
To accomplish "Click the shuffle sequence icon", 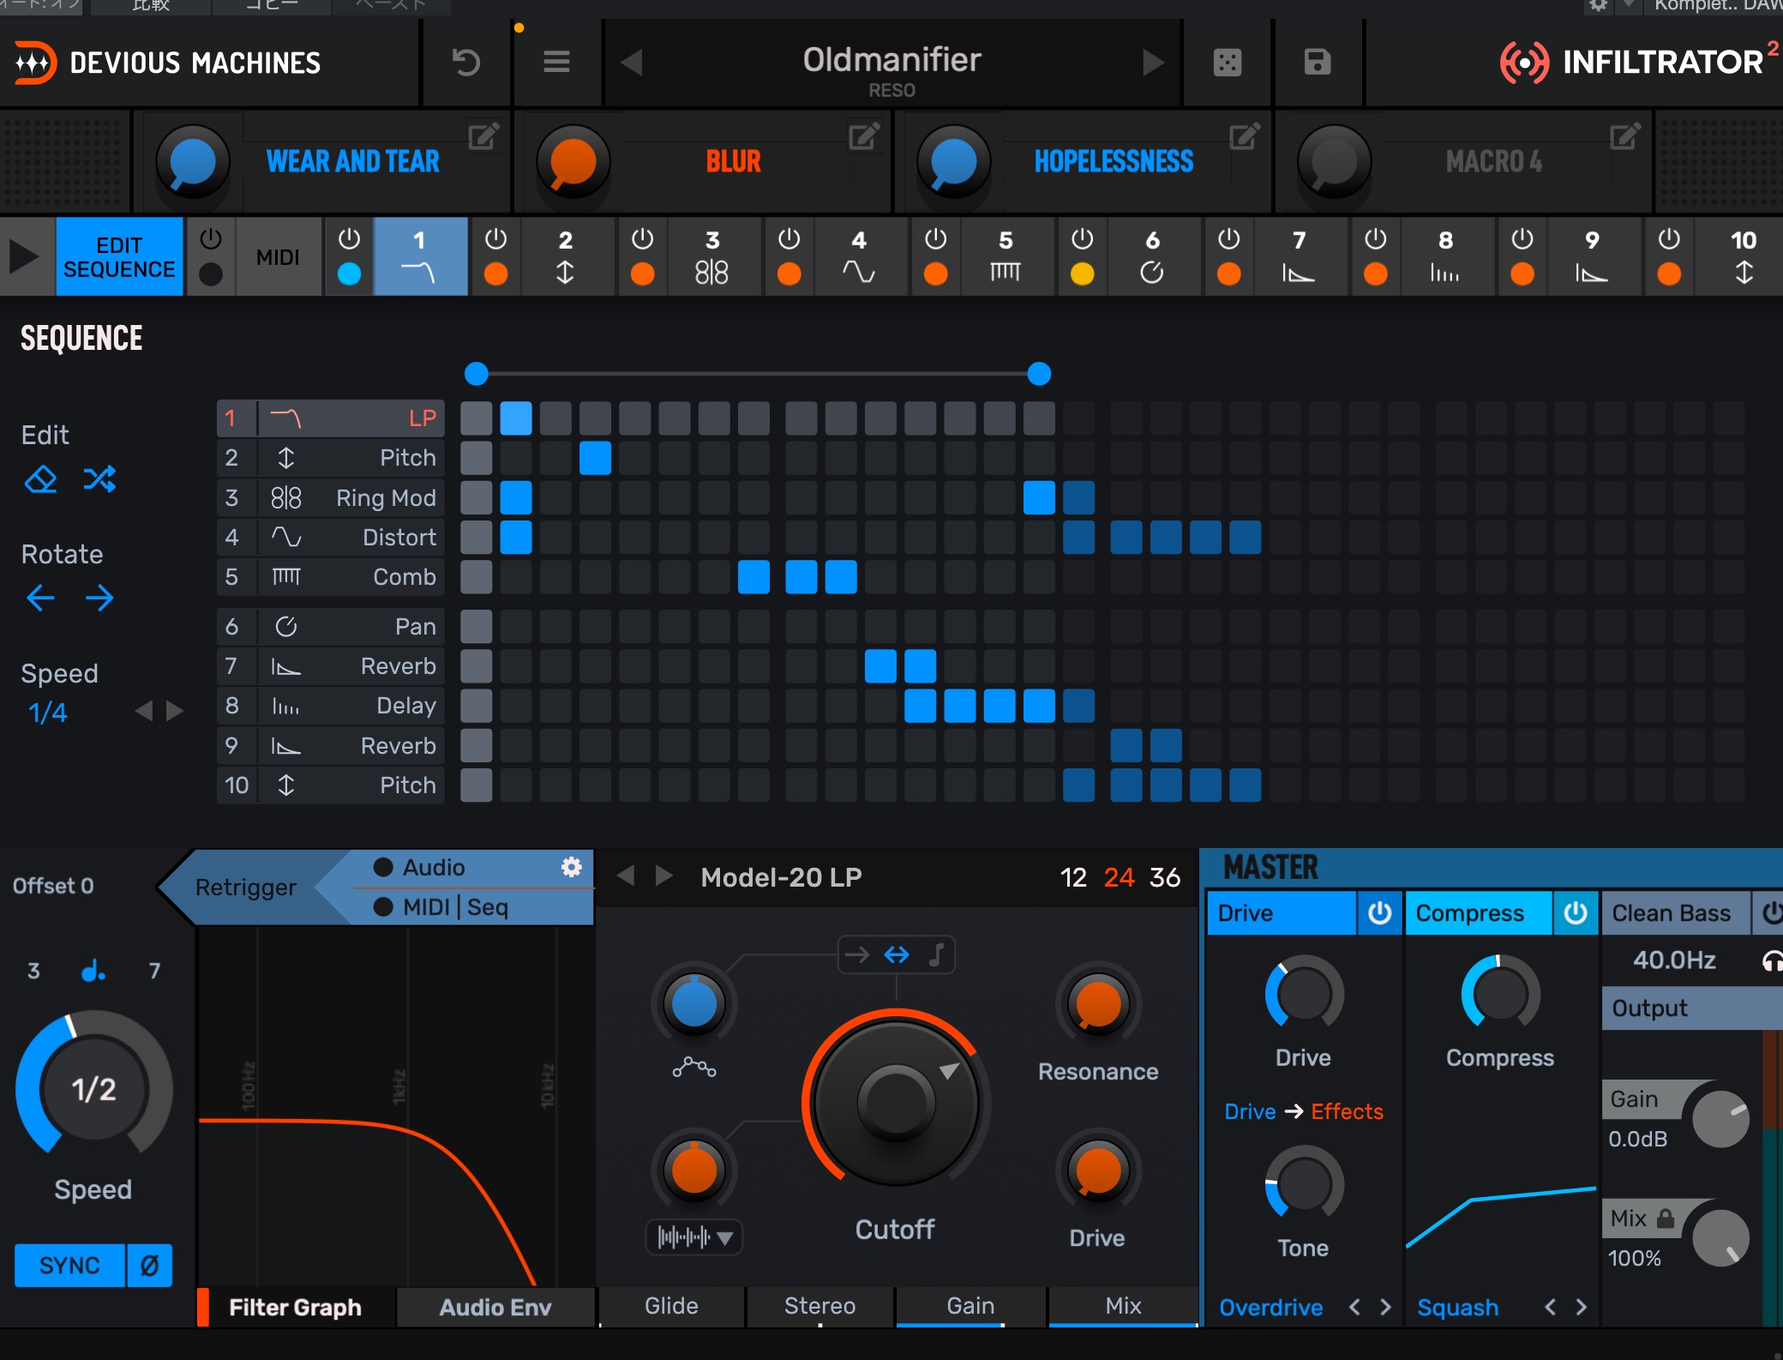I will [99, 479].
